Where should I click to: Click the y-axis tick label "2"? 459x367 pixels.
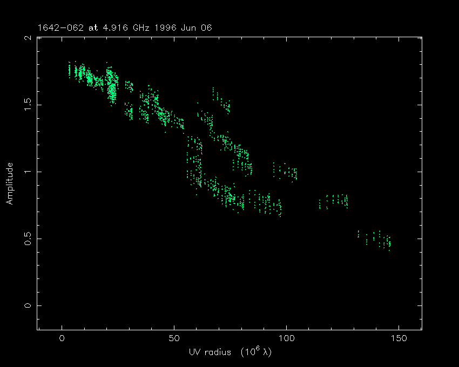point(27,38)
